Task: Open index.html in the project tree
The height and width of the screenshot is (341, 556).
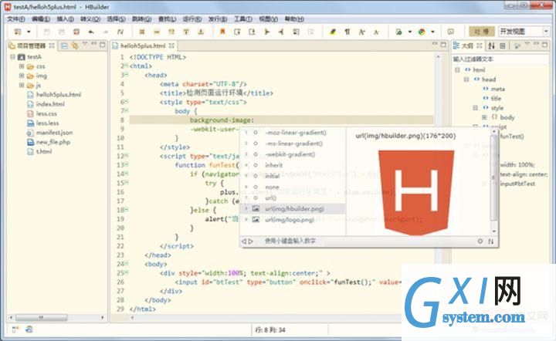Action: tap(50, 104)
